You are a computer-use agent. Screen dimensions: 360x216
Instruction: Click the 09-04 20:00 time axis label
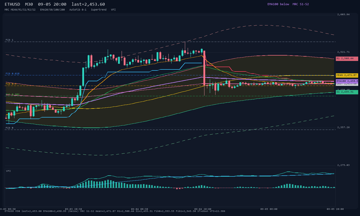pos(203,209)
